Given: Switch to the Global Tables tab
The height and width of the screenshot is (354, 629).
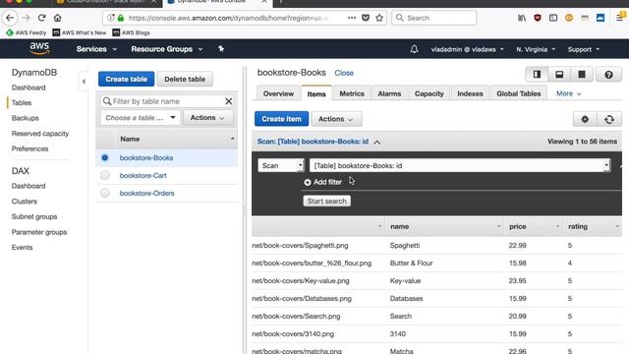Looking at the screenshot, I should click(519, 93).
